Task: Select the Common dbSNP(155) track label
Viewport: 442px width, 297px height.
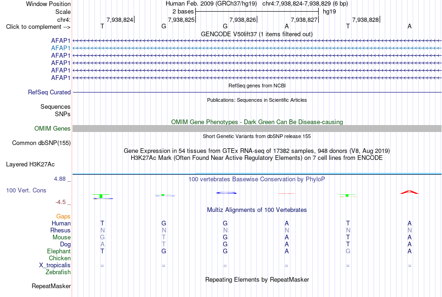Action: click(x=41, y=143)
